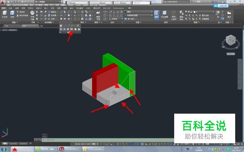
Task: Toggle layer on/off lightbulb in layer box
Action: 186,12
